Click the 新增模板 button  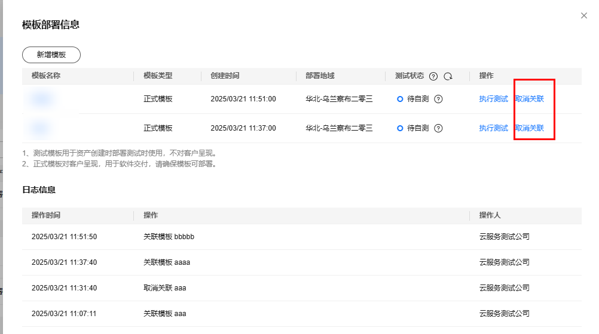[x=51, y=55]
